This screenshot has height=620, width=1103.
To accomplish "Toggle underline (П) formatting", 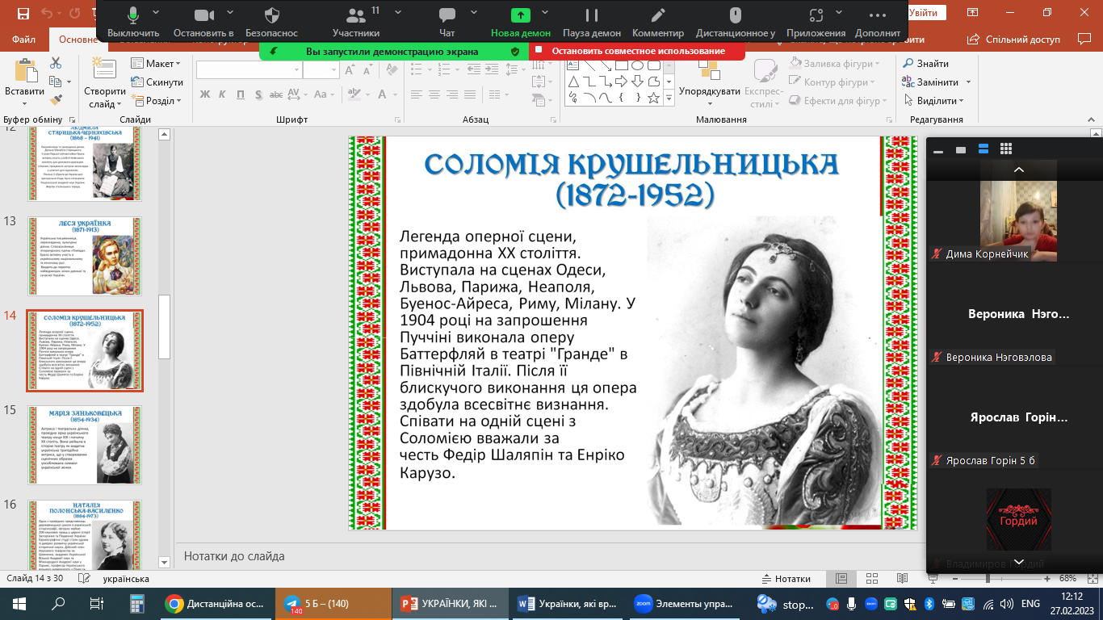I will pos(240,94).
